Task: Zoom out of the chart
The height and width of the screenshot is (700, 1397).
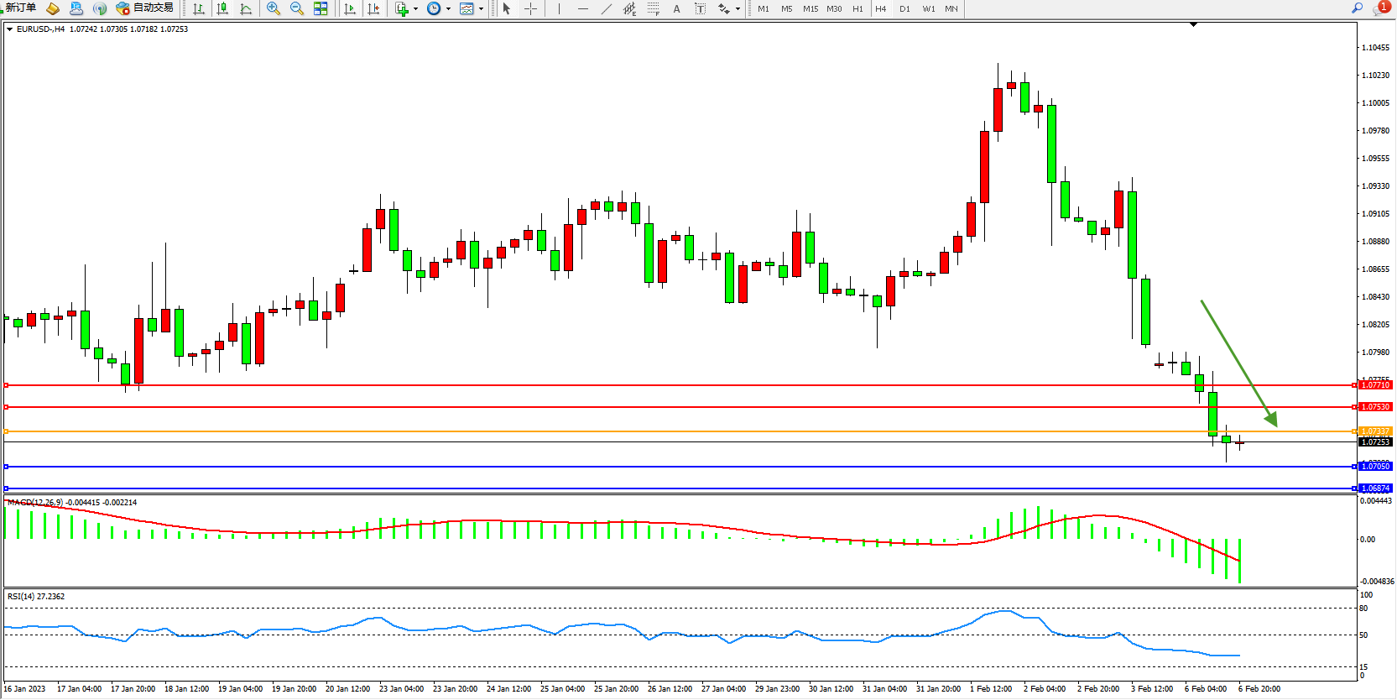Action: pos(296,8)
